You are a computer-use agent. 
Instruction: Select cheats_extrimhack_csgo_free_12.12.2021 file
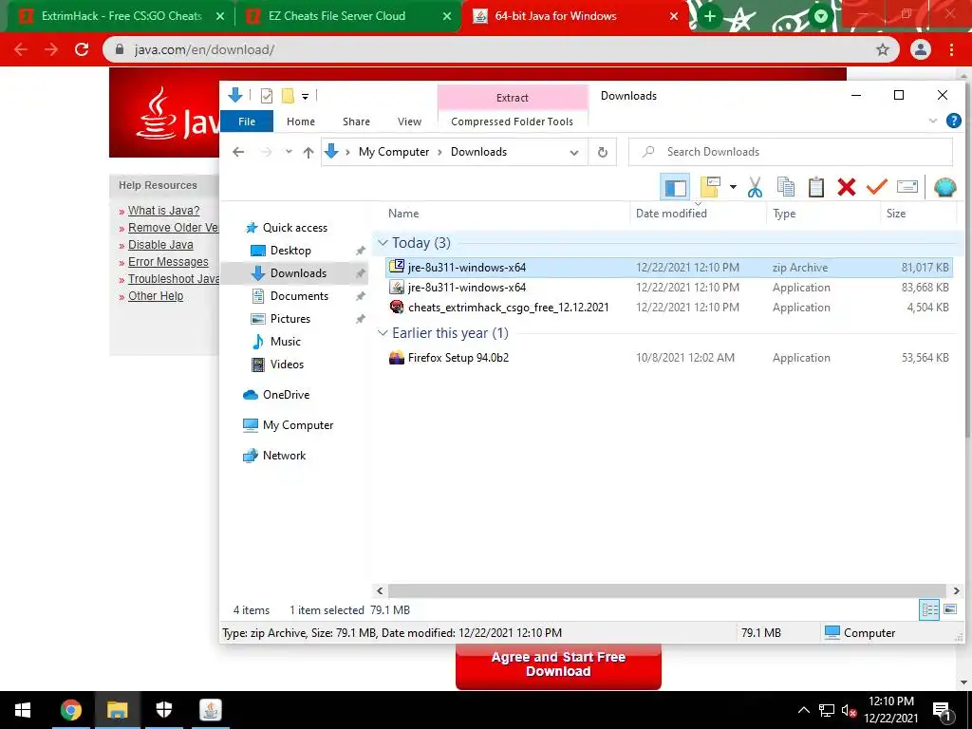[x=669, y=308]
